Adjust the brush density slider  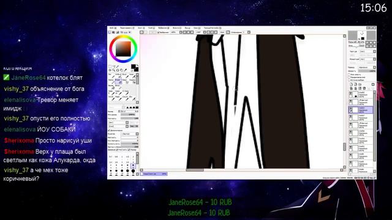[129, 118]
